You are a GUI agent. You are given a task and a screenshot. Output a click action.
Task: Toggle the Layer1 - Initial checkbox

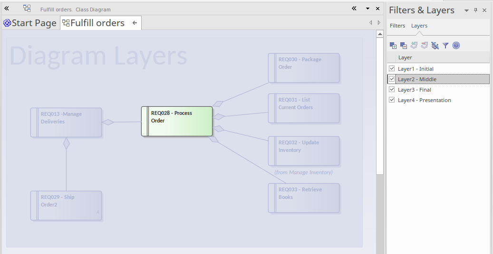point(392,68)
